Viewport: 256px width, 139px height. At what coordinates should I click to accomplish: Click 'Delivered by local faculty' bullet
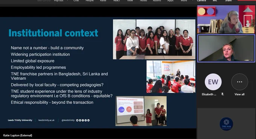click(x=57, y=85)
